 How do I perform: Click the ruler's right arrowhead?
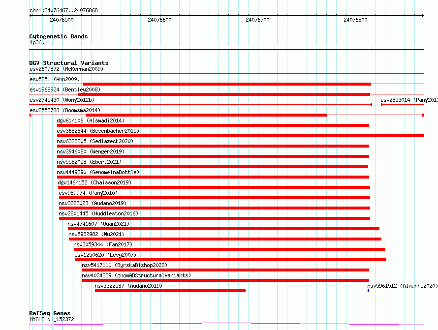coord(423,15)
